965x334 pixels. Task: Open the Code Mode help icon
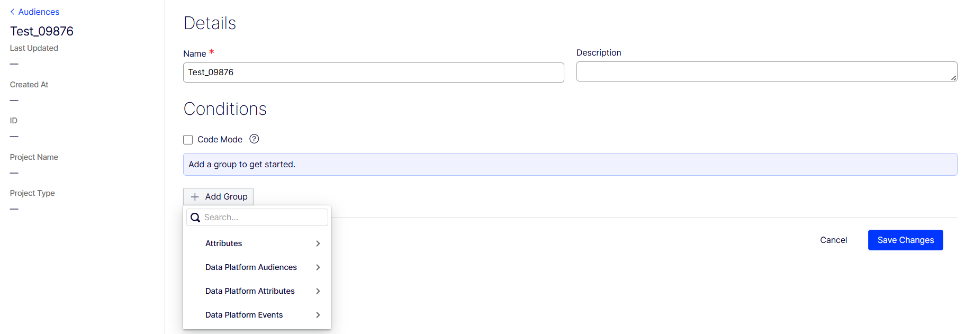pos(254,139)
